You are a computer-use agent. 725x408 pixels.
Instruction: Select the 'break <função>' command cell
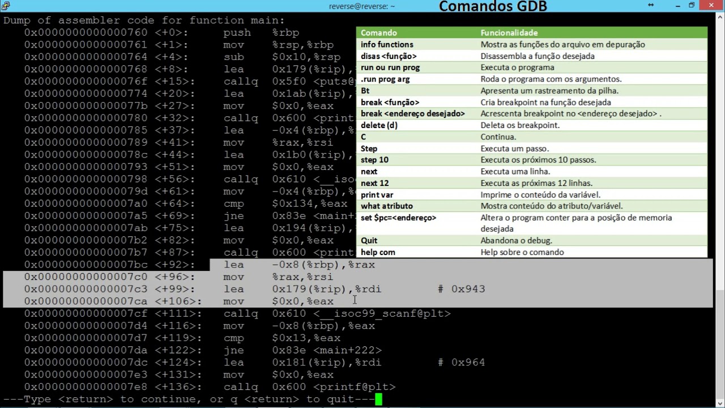(x=390, y=102)
